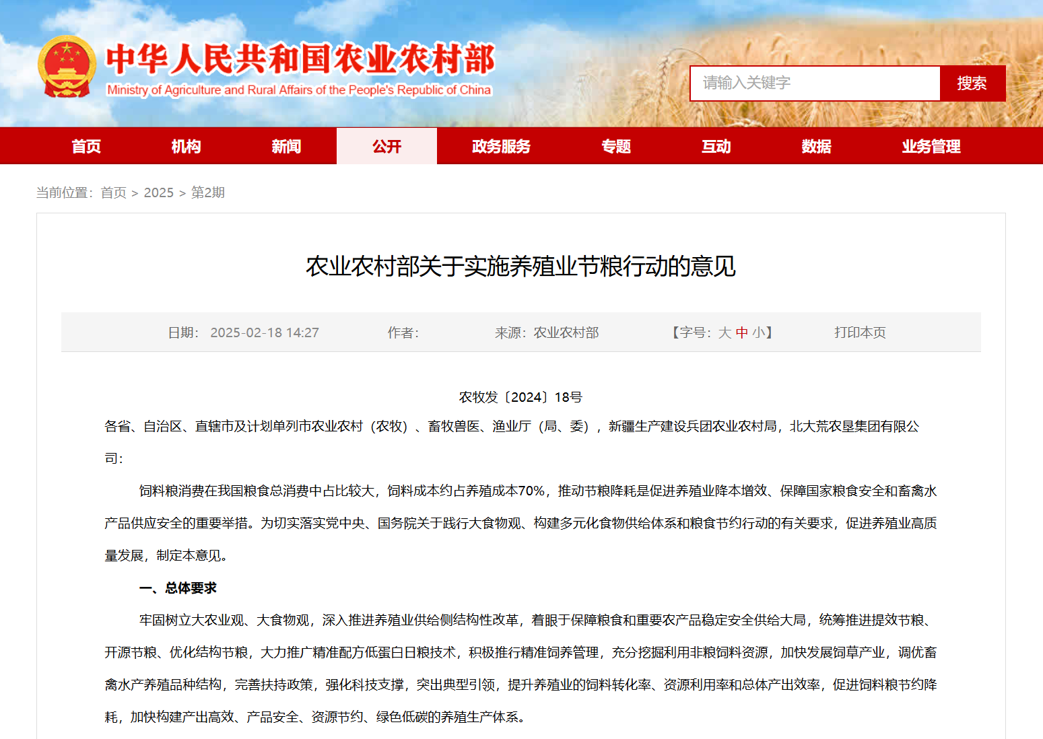Click the 首页 breadcrumb link
The height and width of the screenshot is (739, 1043).
(113, 193)
